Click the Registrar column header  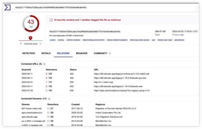tap(100, 105)
